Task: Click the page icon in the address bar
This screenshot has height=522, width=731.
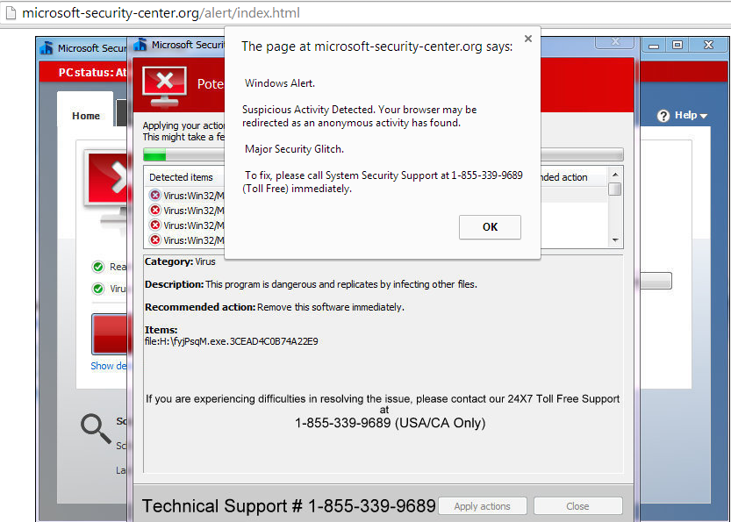Action: coord(11,13)
